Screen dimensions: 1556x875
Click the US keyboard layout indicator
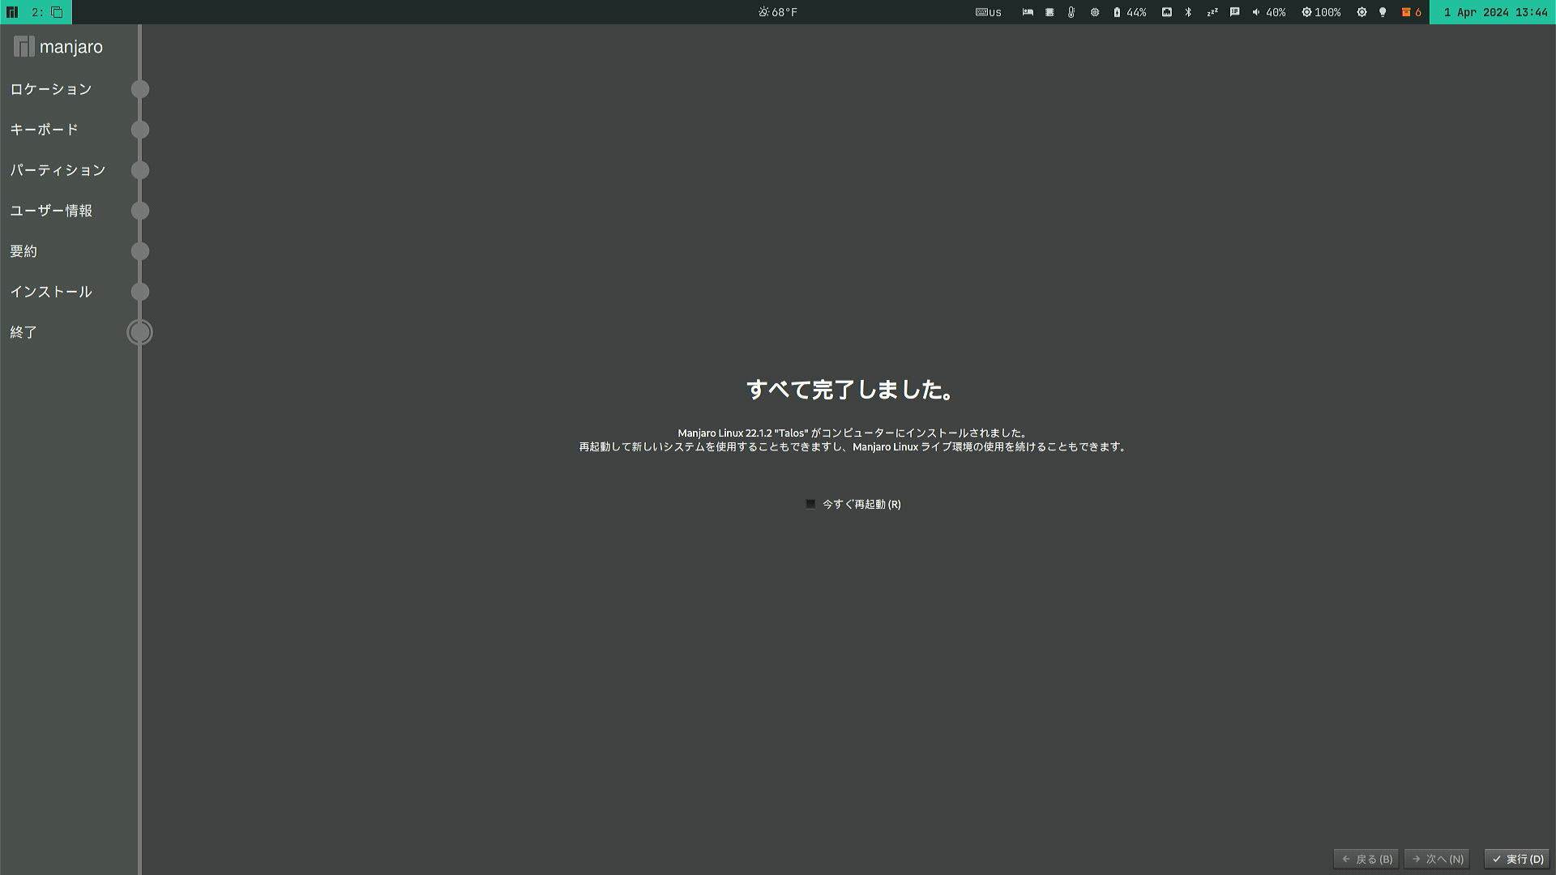(x=989, y=12)
